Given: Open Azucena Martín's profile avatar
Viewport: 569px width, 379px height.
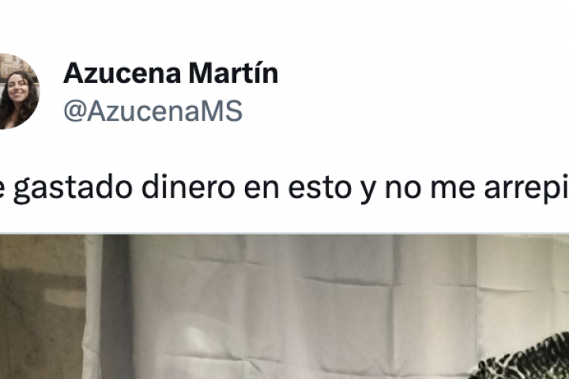Looking at the screenshot, I should pyautogui.click(x=19, y=91).
